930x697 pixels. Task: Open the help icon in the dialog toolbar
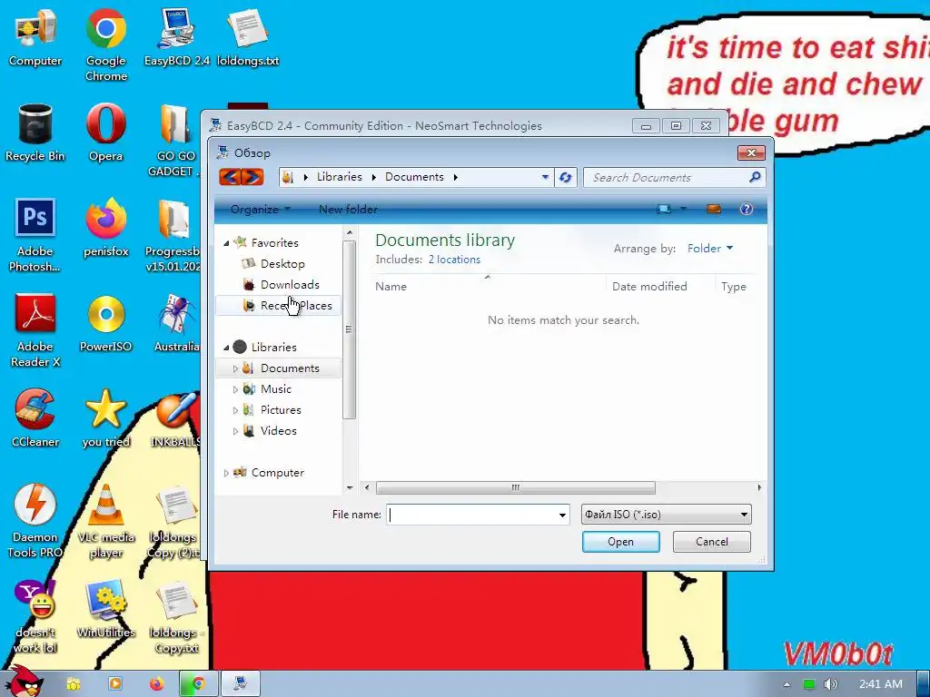[747, 209]
